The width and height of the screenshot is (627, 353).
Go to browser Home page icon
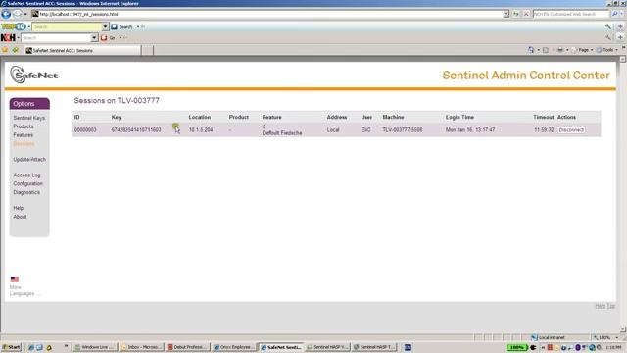tap(531, 50)
